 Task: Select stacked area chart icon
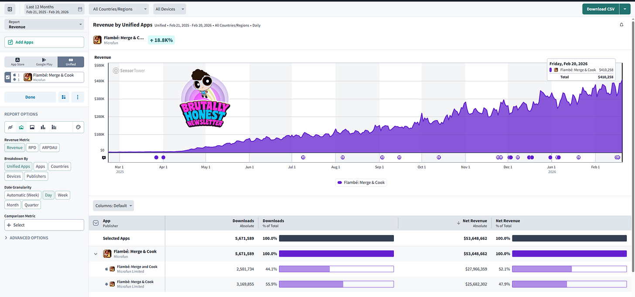pos(32,127)
